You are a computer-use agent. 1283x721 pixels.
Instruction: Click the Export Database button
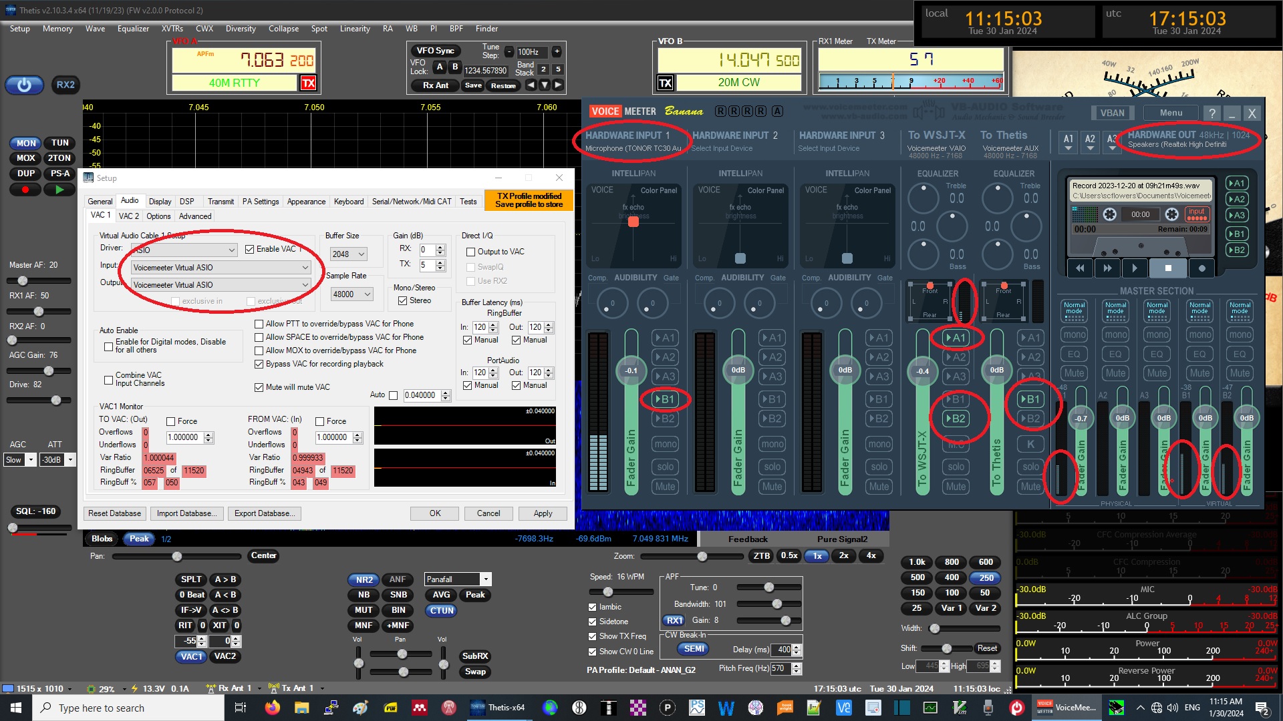(x=265, y=513)
